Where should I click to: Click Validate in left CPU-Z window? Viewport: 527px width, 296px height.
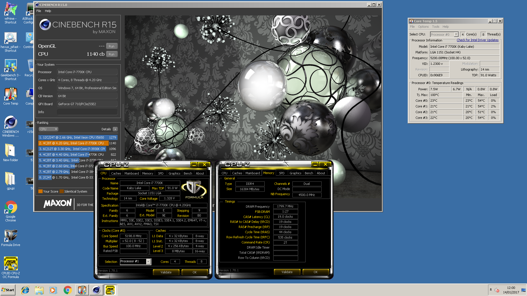pos(166,272)
